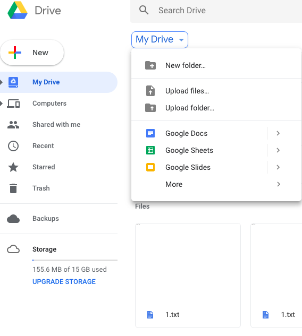
Task: Click the 155.6 MB of 15 GB used text
Action: point(70,270)
